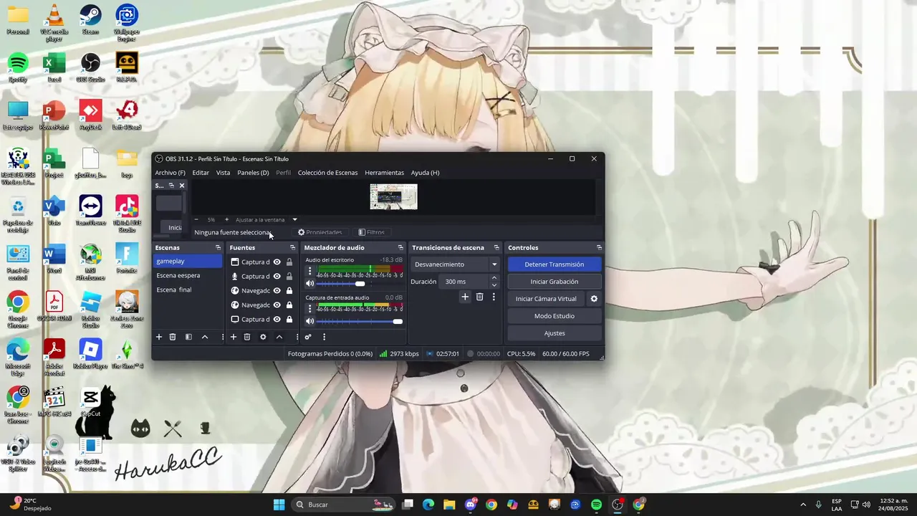Click Iniciar Grabación button
Screen dimensions: 917x516
click(554, 282)
